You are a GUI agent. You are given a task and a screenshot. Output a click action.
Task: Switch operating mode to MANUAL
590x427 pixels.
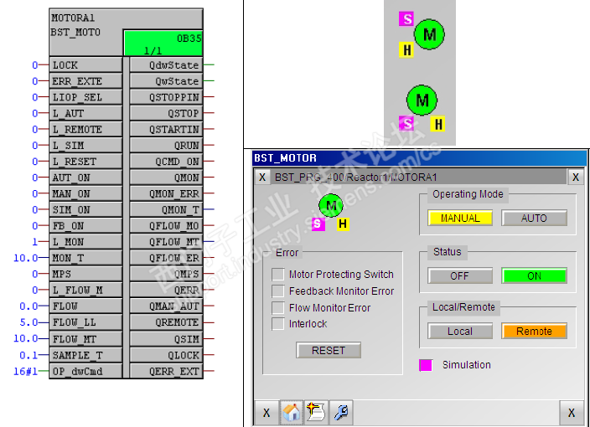[x=460, y=218]
